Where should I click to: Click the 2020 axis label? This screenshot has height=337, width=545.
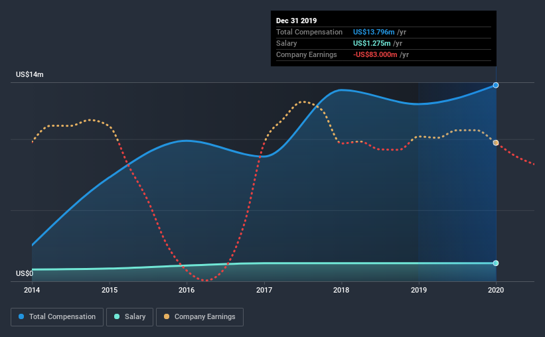[496, 290]
